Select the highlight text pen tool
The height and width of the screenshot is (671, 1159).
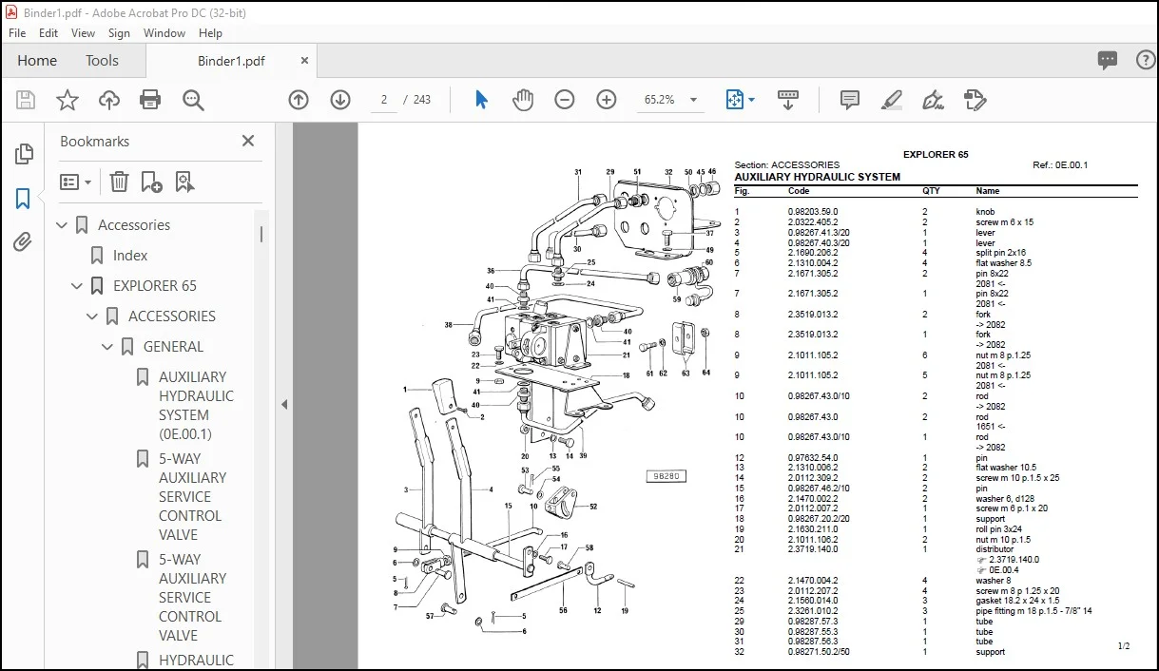891,100
